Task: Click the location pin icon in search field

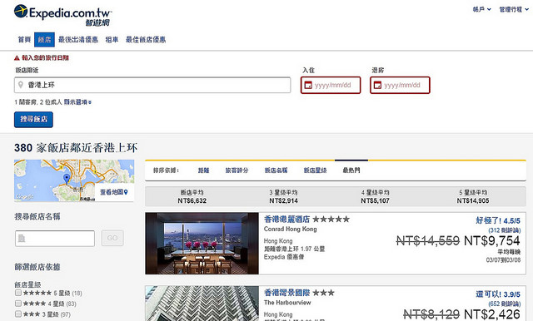Action: [21, 85]
